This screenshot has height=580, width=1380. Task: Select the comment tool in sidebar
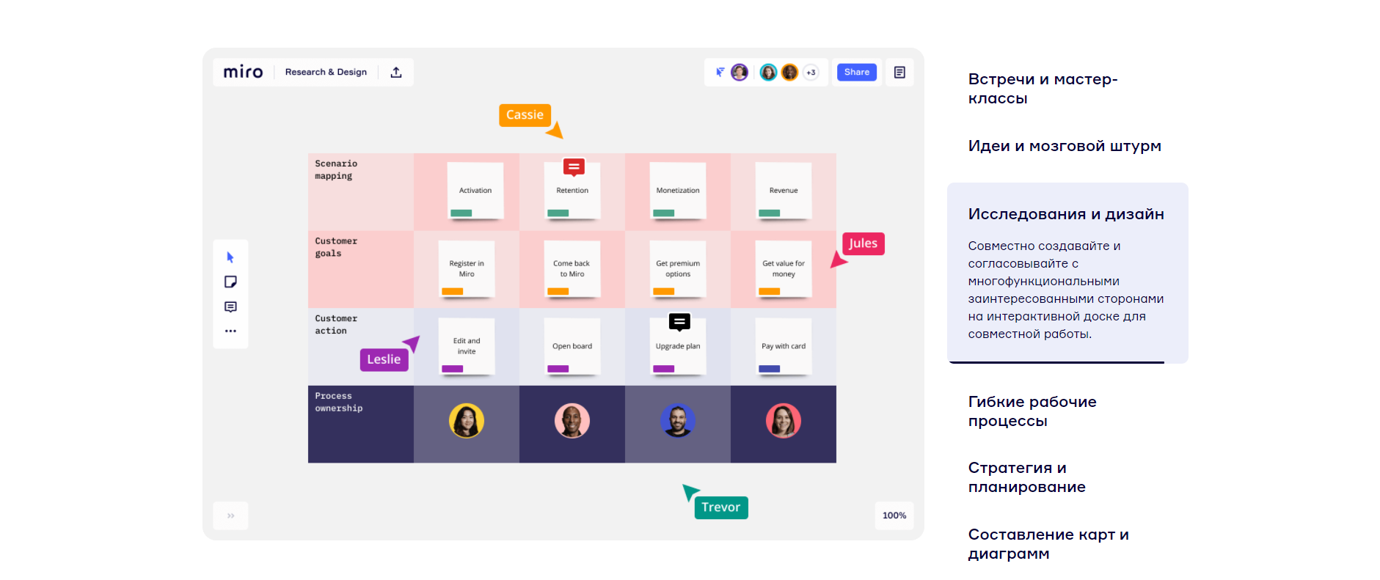[x=230, y=306]
